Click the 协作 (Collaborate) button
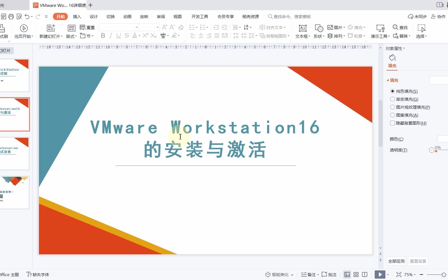The width and height of the screenshot is (448, 280). tap(438, 16)
